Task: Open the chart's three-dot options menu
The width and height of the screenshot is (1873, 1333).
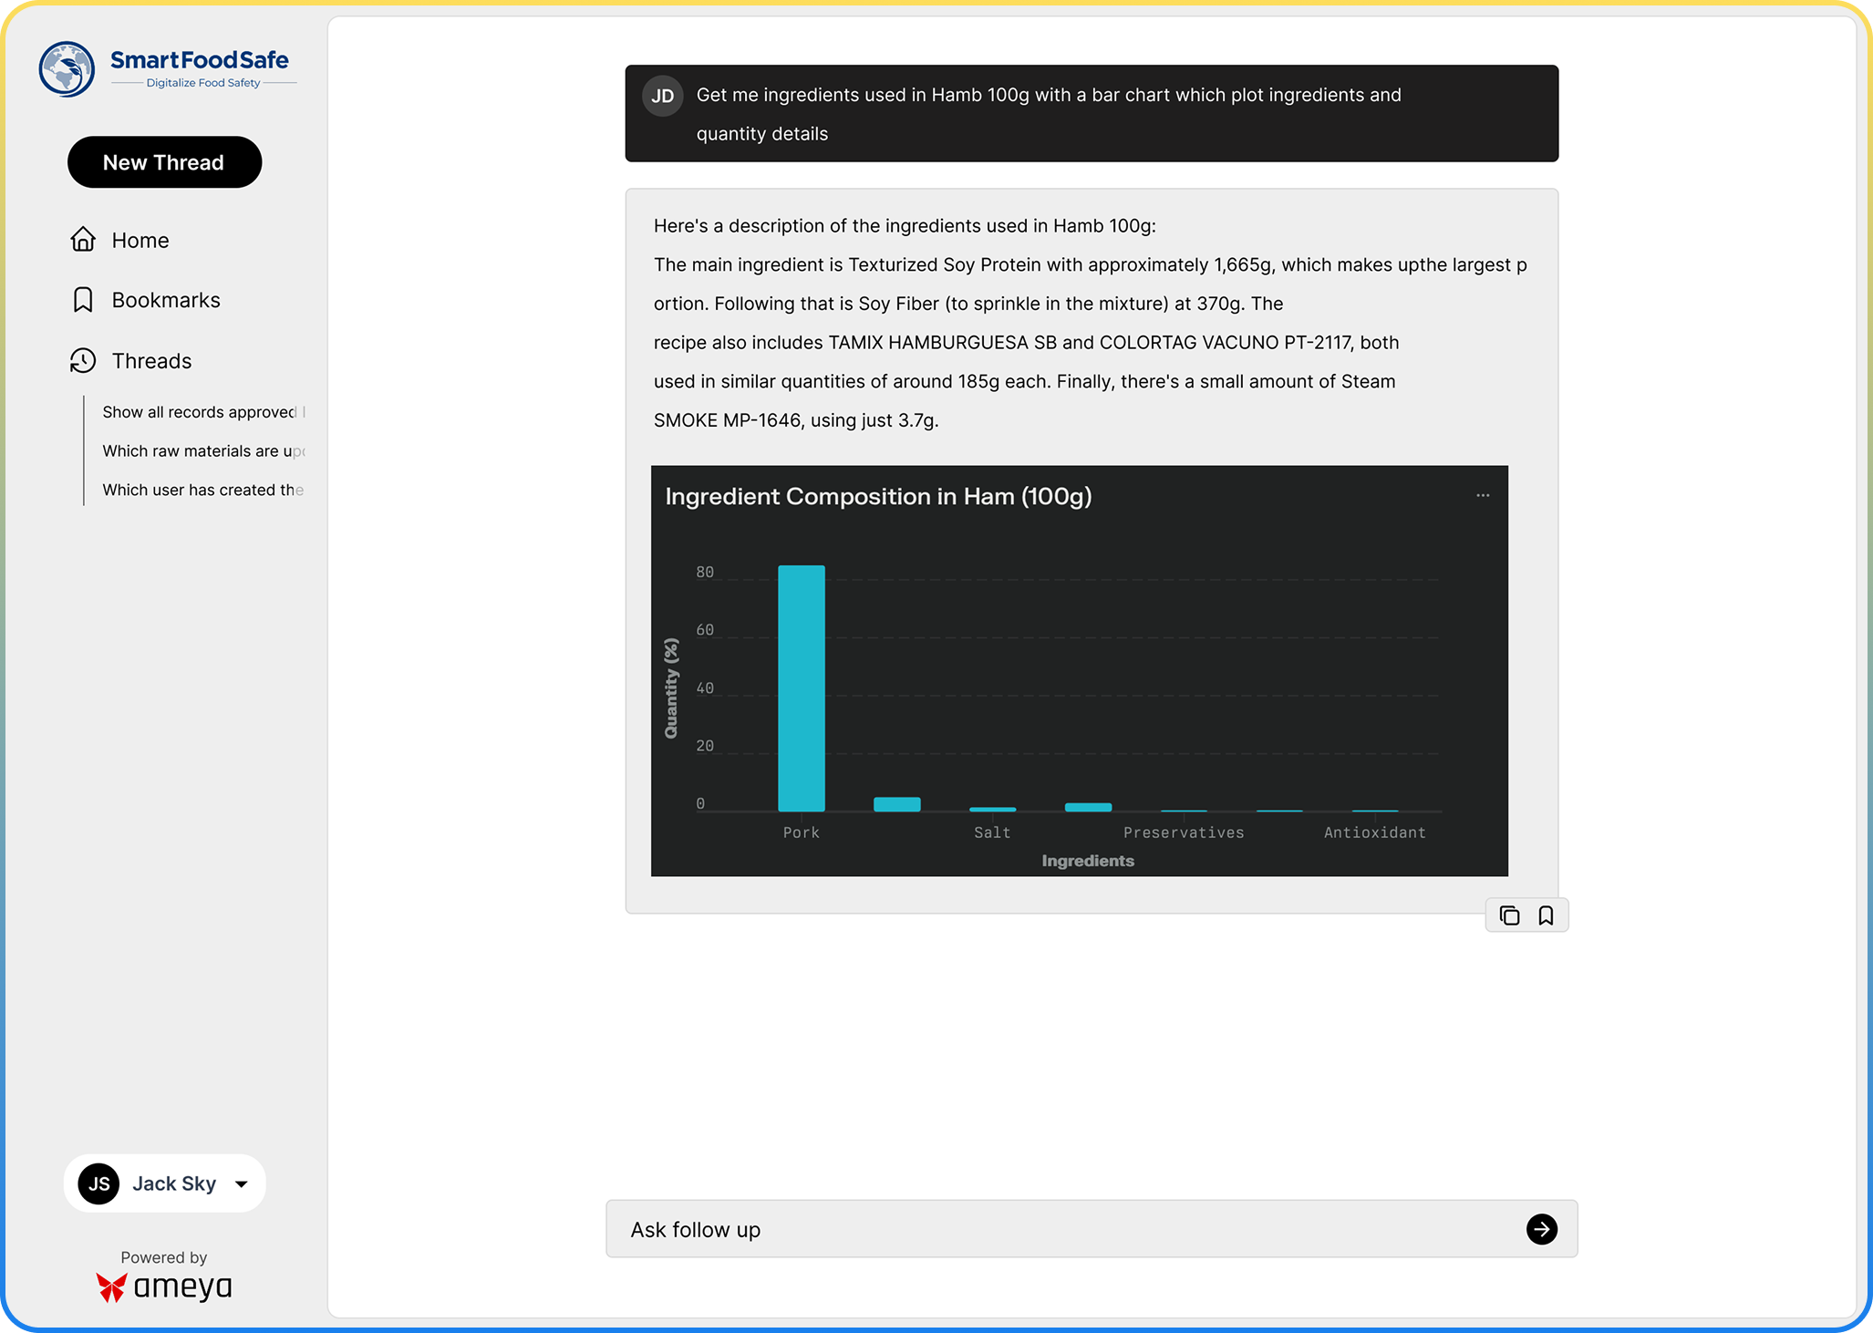Action: click(1483, 495)
